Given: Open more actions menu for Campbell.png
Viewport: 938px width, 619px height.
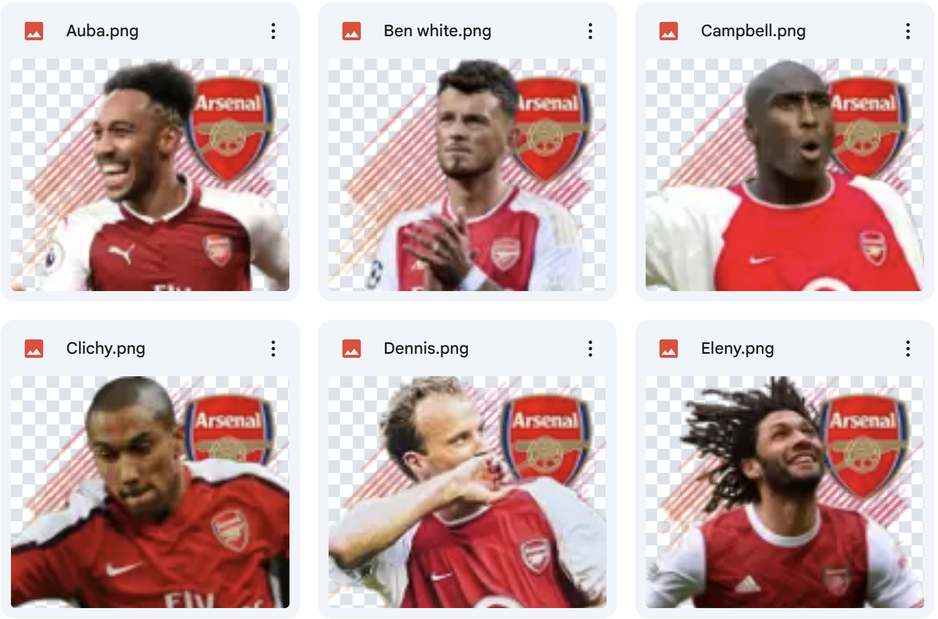Looking at the screenshot, I should 908,31.
